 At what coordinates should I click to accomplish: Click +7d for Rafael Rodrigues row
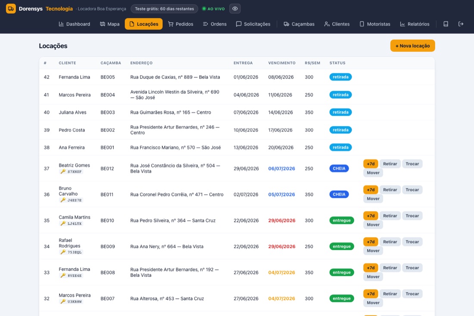(371, 241)
